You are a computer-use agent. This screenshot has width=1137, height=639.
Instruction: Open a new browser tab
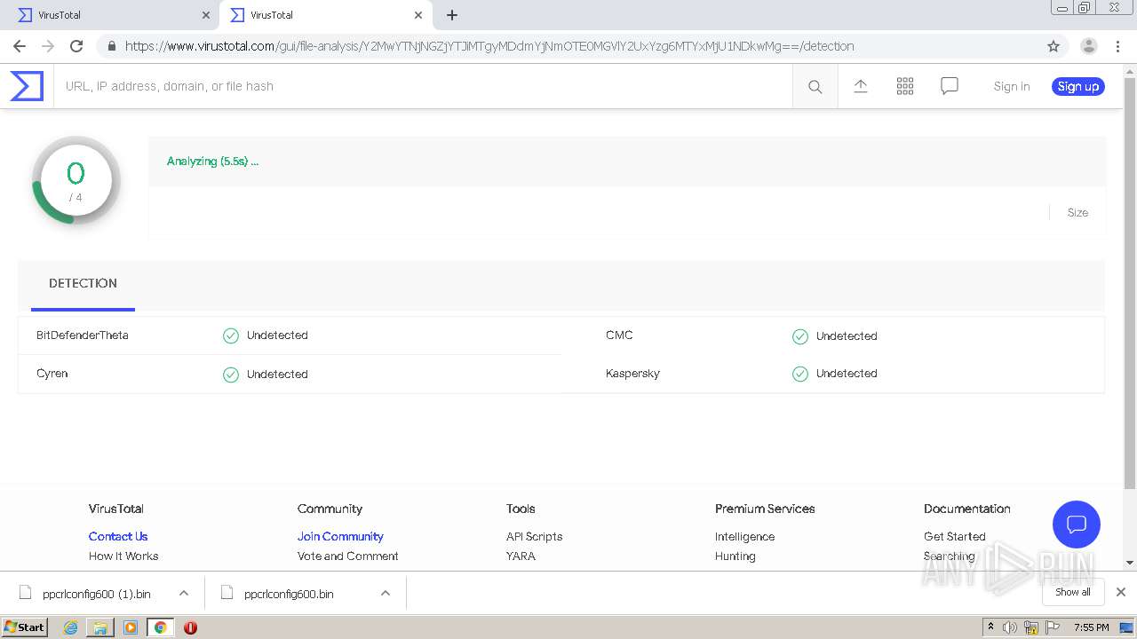tap(451, 15)
